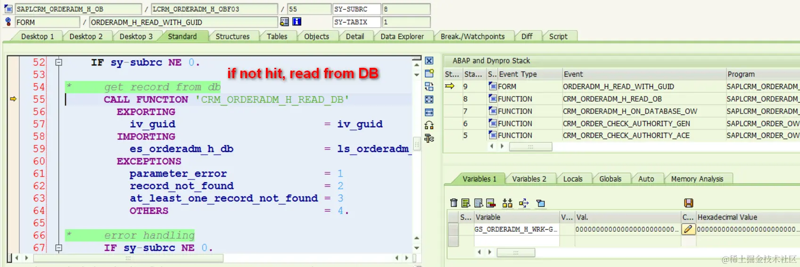Click the grey list insert-row icon
This screenshot has width=800, height=267.
coord(478,203)
